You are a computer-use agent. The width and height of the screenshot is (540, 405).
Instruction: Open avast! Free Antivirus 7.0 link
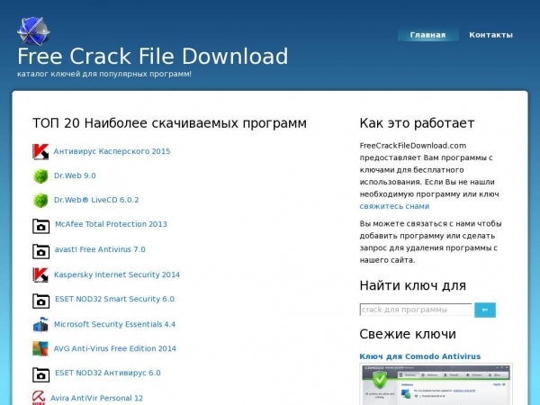[100, 249]
